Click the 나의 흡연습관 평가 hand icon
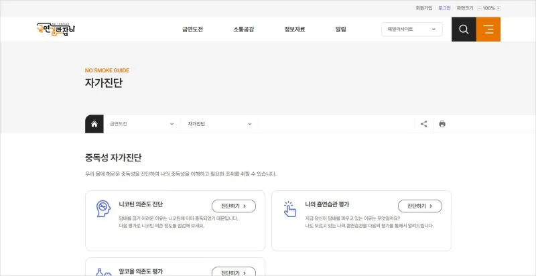 (289, 208)
